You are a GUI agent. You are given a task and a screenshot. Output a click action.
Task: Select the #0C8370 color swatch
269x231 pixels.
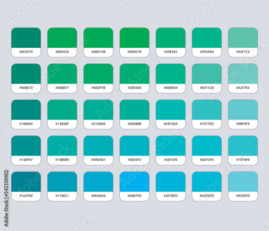pyautogui.click(x=26, y=42)
